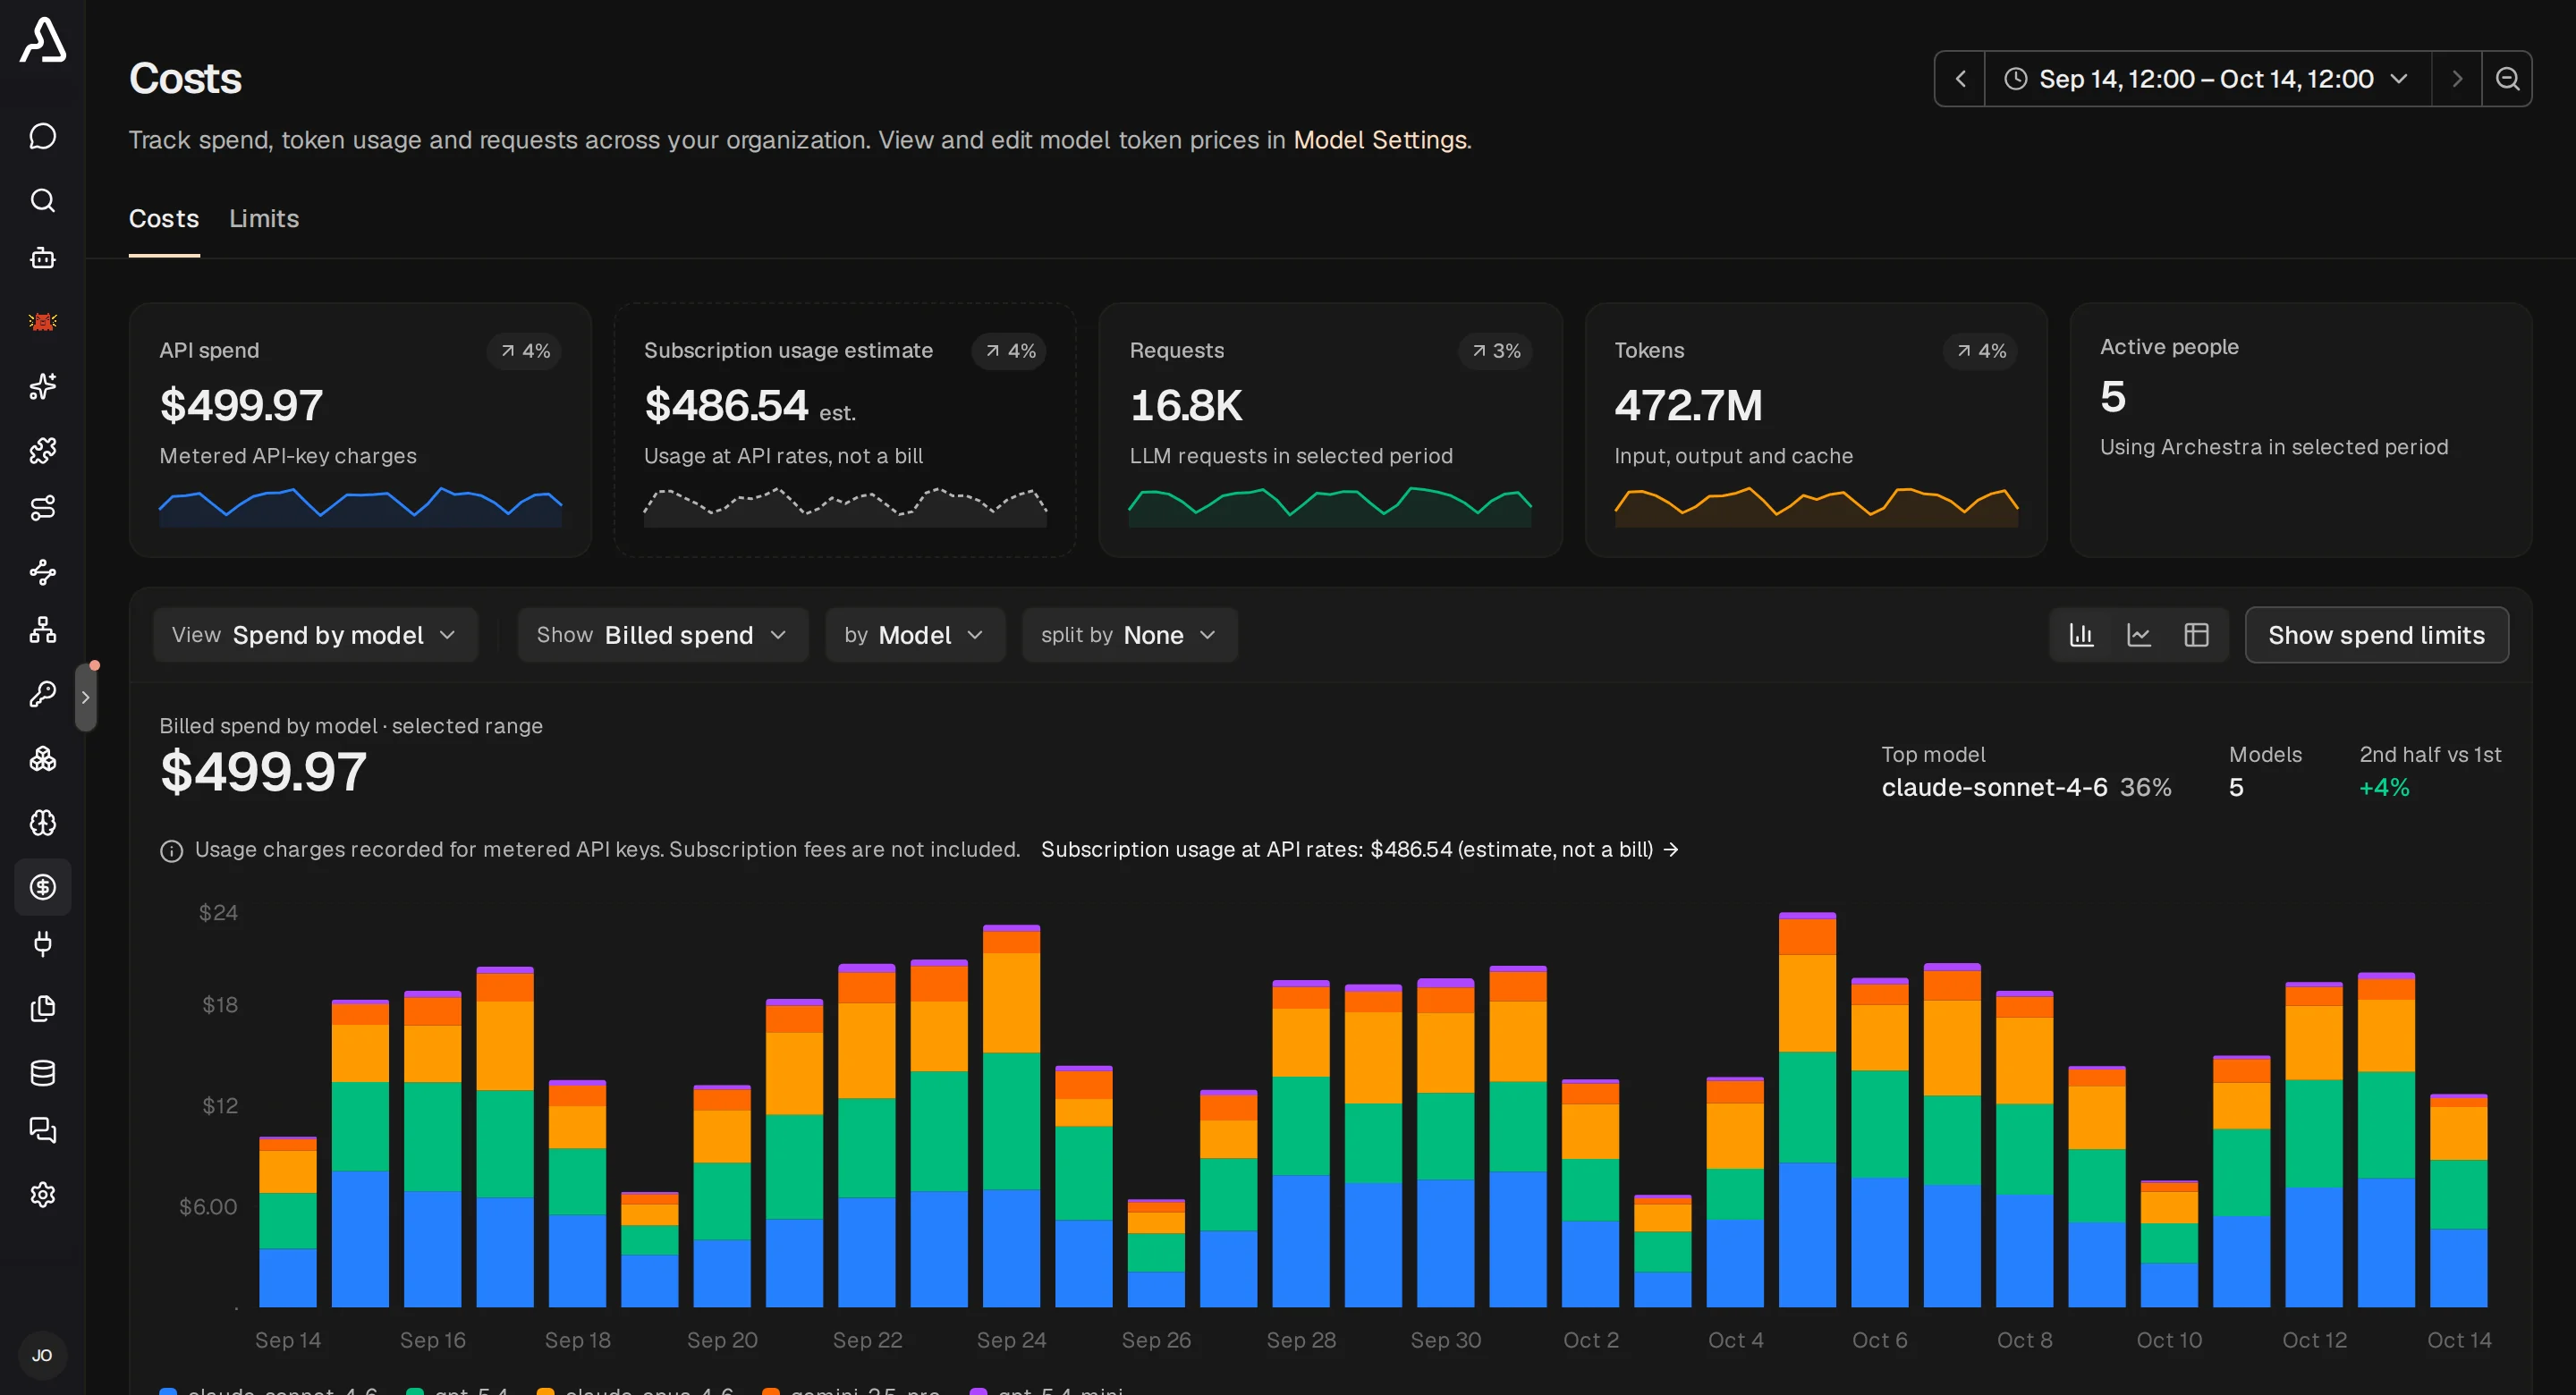Switch to the Limits tab
This screenshot has width=2576, height=1395.
[264, 218]
